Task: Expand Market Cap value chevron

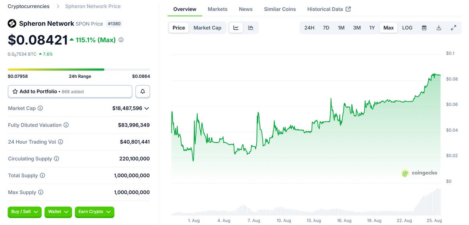Action: tap(147, 108)
